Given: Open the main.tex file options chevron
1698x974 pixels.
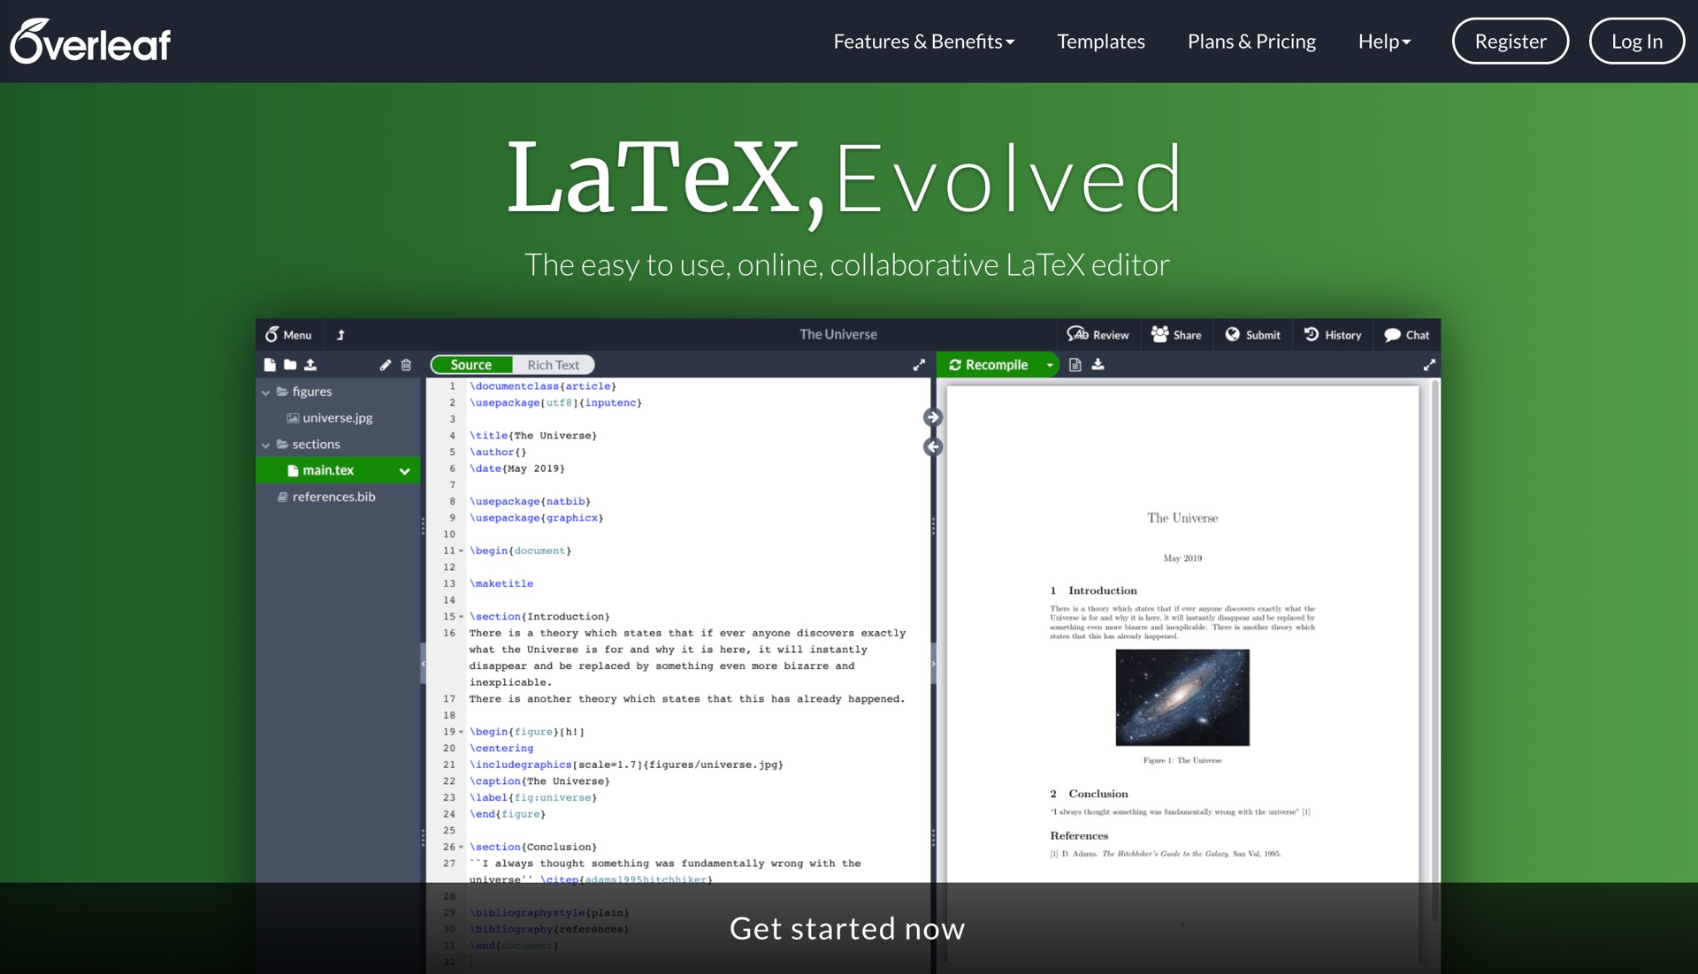Looking at the screenshot, I should pos(404,471).
